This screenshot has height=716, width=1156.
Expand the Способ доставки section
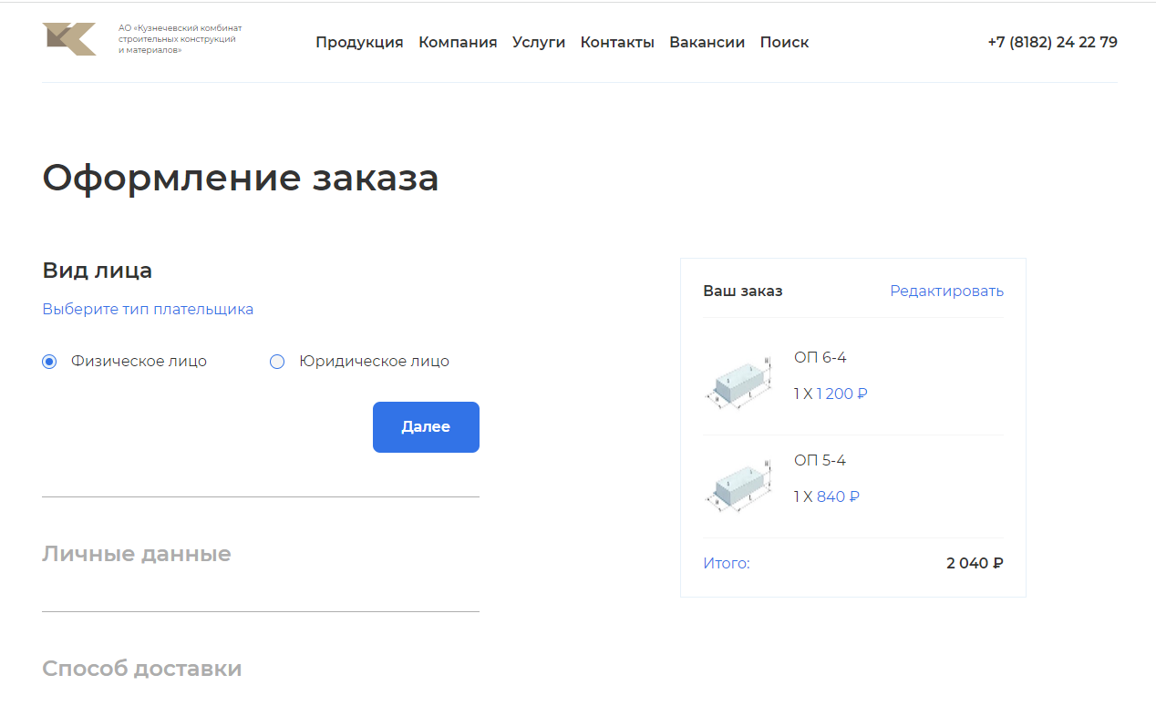142,669
